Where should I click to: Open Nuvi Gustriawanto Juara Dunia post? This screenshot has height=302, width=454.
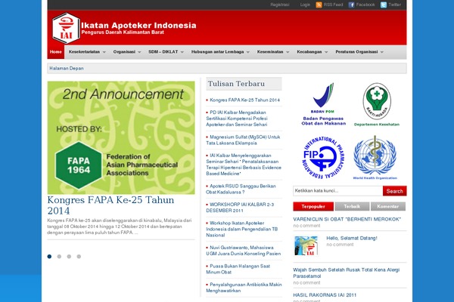[244, 251]
